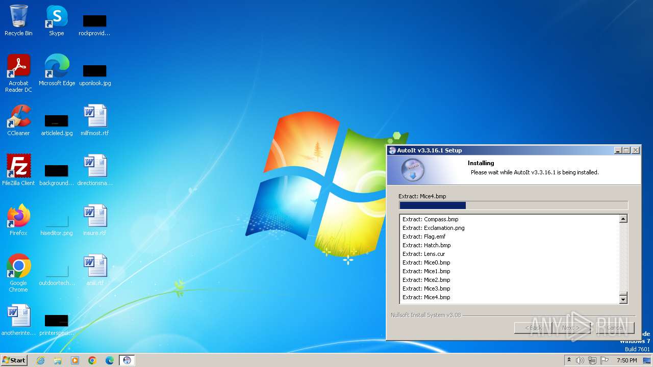Open Action Center flag icon

pos(605,360)
